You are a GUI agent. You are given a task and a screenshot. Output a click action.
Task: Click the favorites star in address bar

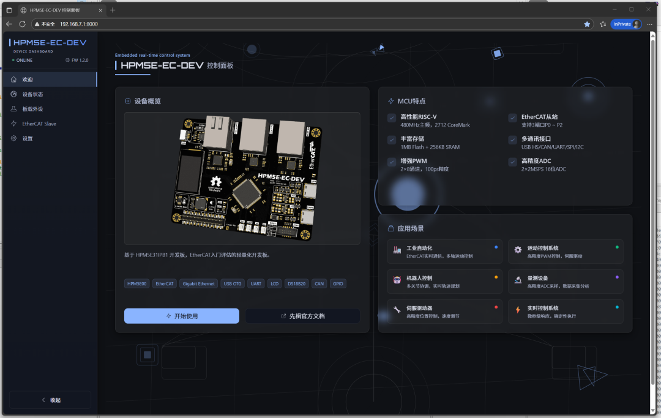point(587,24)
